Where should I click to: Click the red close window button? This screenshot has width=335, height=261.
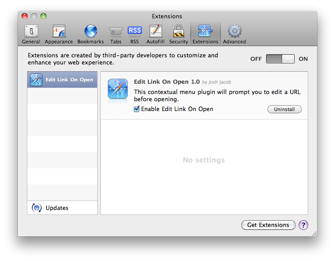point(25,16)
